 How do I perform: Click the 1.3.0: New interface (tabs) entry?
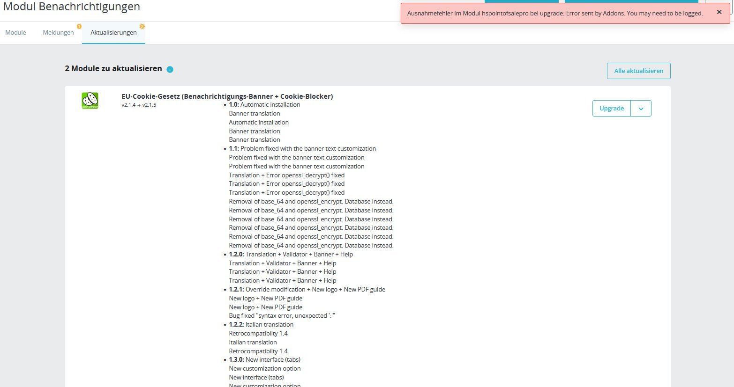(264, 359)
